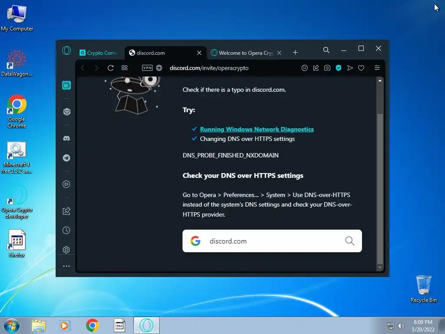Click the Google search box with discord.com
Screen dimensions: 445x334
point(272,241)
